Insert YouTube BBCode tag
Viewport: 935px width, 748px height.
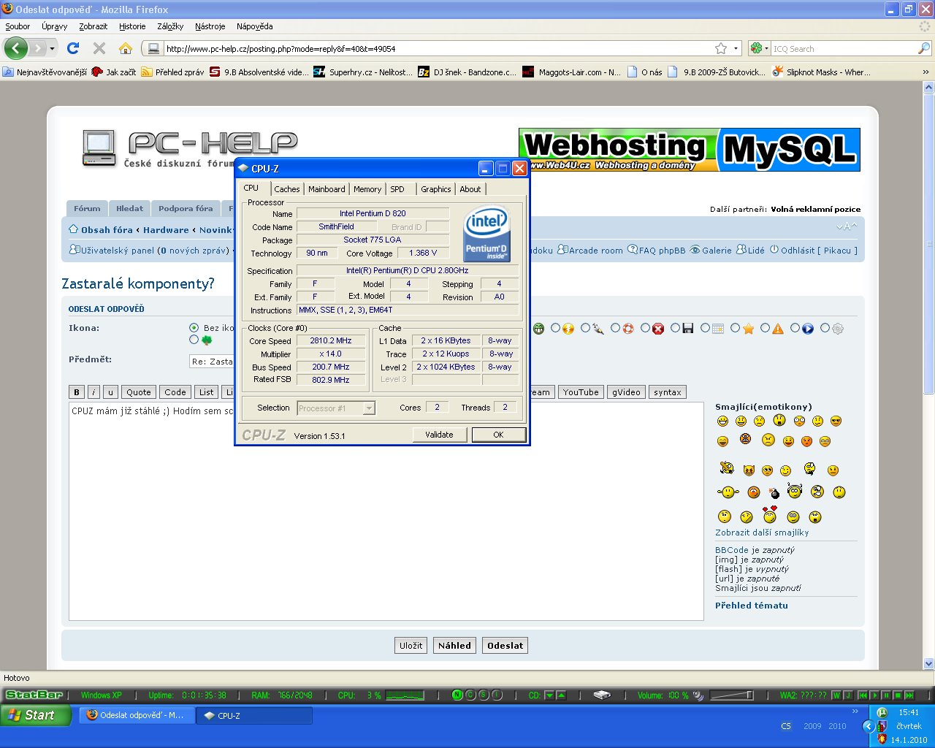coord(581,392)
